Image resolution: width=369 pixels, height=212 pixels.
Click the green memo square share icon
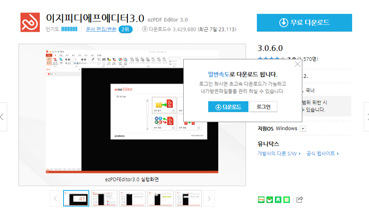tap(287, 200)
